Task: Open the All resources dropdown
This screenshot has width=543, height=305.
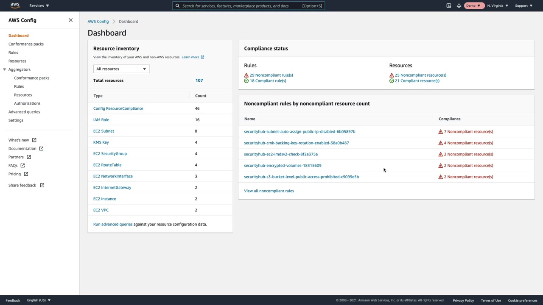Action: click(121, 69)
